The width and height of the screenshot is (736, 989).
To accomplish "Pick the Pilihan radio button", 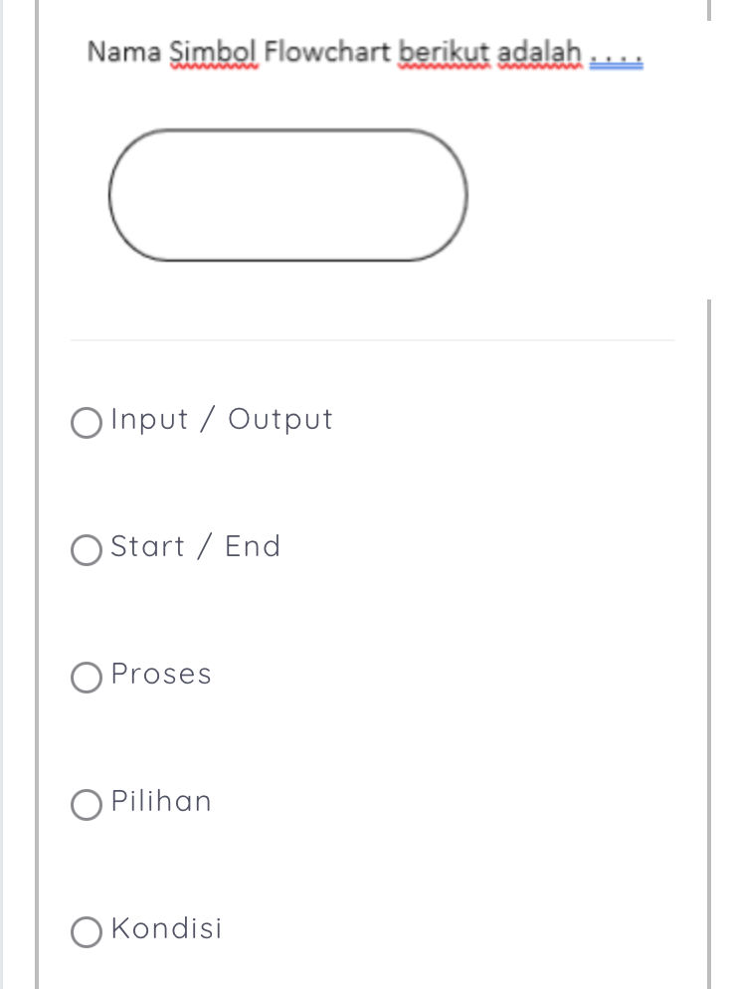I will click(87, 805).
